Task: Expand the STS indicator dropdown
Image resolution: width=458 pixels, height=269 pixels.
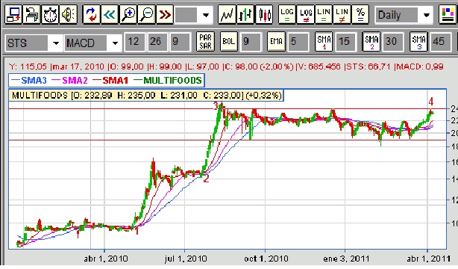Action: point(56,43)
